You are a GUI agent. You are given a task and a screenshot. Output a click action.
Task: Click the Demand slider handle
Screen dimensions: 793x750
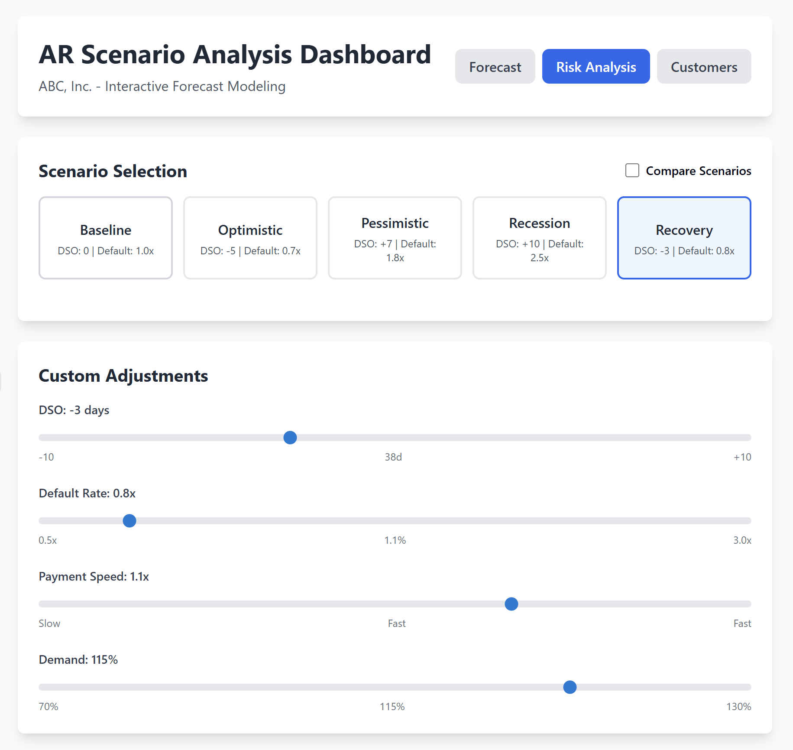[570, 687]
